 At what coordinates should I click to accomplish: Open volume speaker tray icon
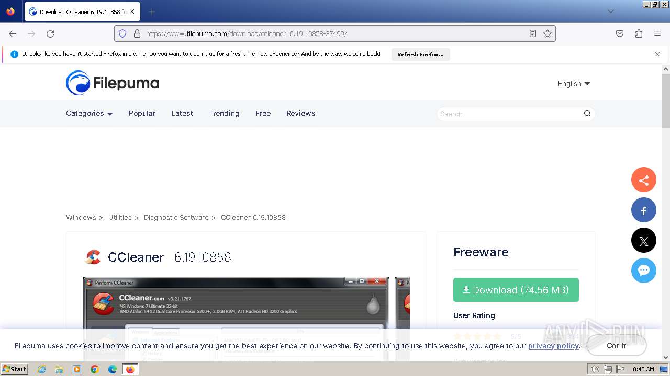tap(595, 369)
